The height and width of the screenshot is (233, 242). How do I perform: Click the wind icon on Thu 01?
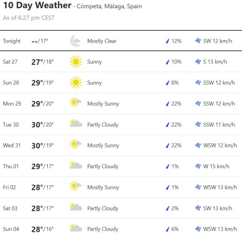[x=198, y=166]
